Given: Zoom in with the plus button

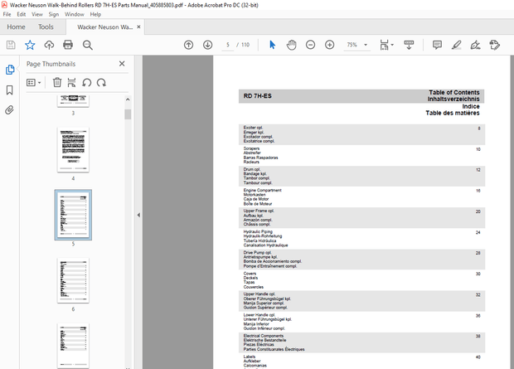Looking at the screenshot, I should (329, 45).
